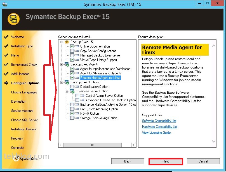
Task: Click the Choose SQL Server step in sidebar
Action: [24, 120]
